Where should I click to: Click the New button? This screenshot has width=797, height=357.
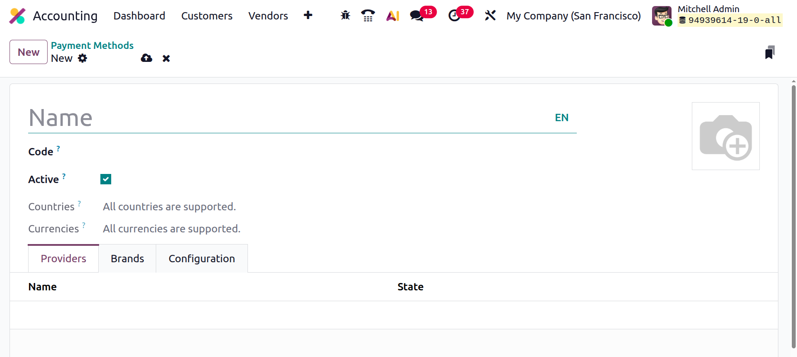(x=29, y=52)
